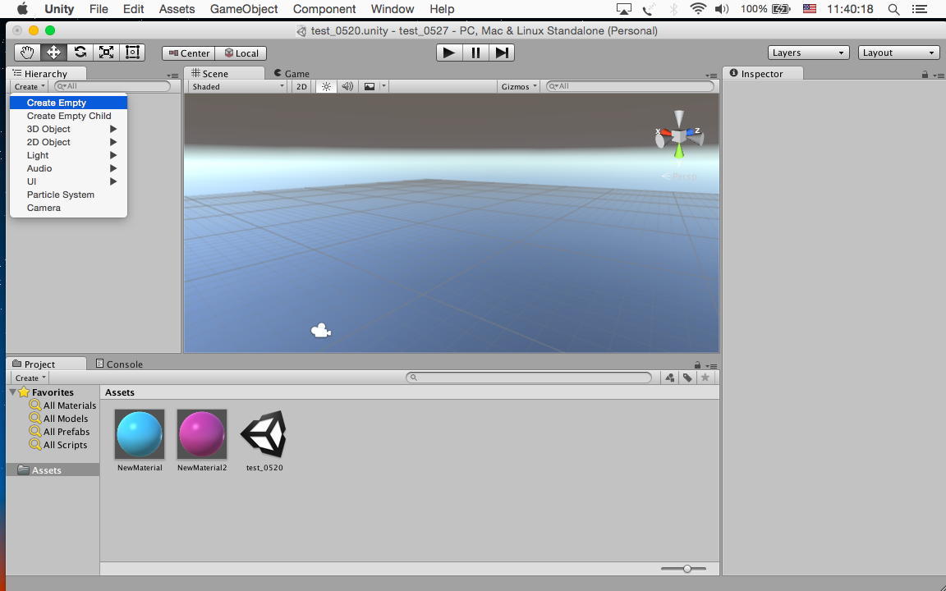Click the green Y axis cone

click(679, 151)
